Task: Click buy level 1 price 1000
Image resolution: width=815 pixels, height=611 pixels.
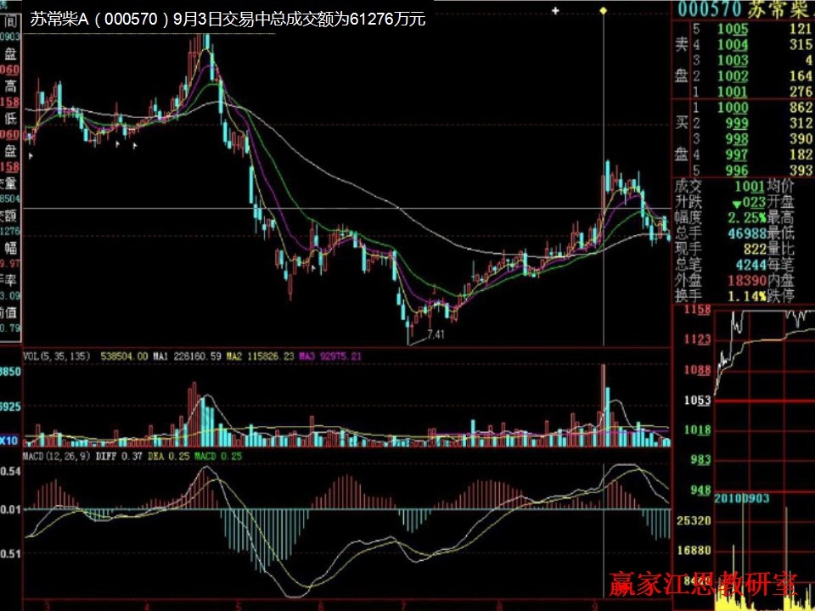Action: click(732, 108)
